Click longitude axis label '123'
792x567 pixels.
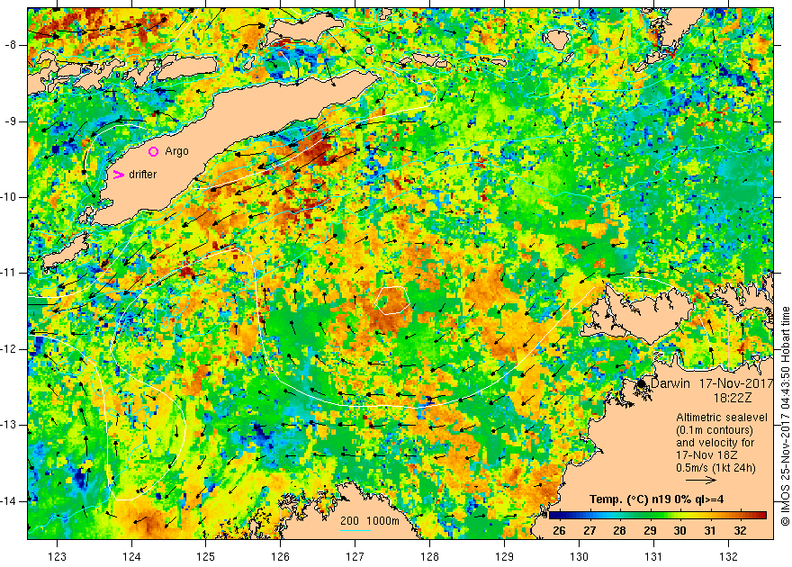coord(57,557)
